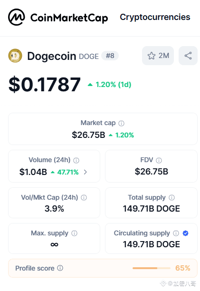
Task: Click info icon next to Market cap
Action: [122, 123]
